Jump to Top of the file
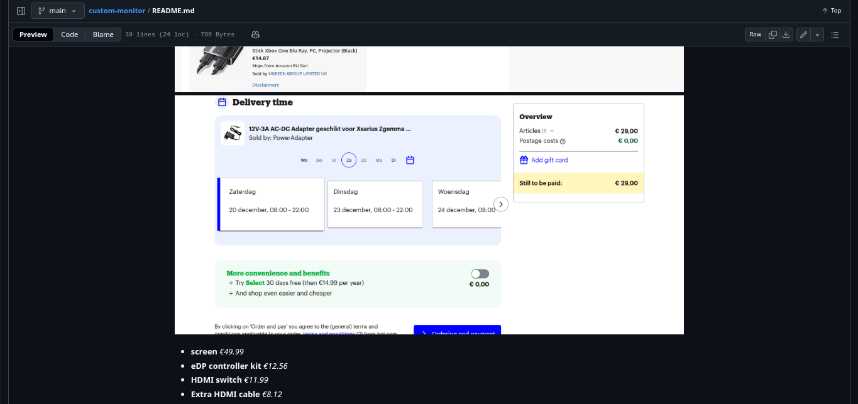The height and width of the screenshot is (404, 858). coord(831,11)
